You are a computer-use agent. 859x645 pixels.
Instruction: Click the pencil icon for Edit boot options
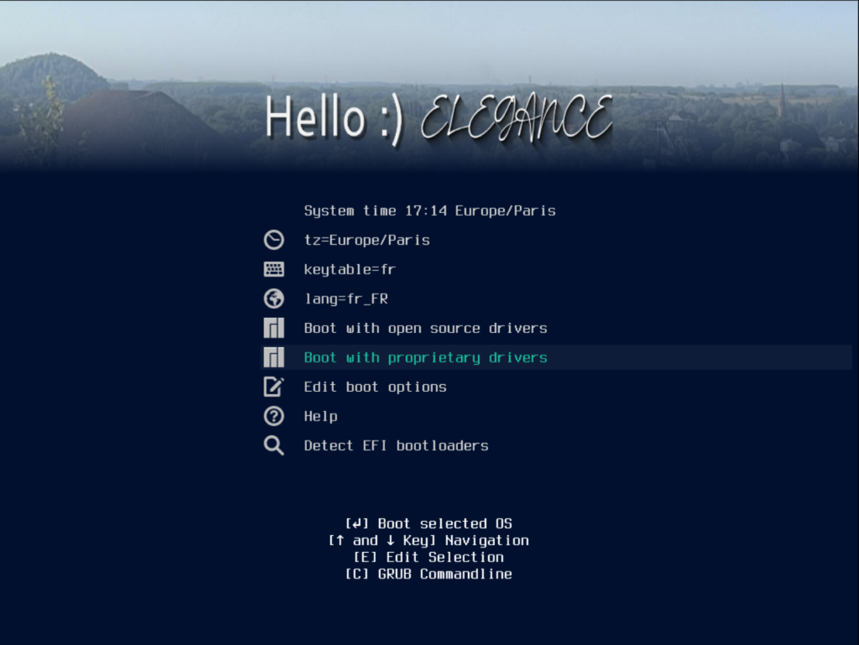pyautogui.click(x=273, y=387)
